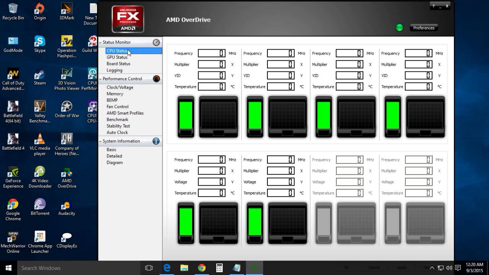
Task: Open the Memory page
Action: tap(115, 94)
